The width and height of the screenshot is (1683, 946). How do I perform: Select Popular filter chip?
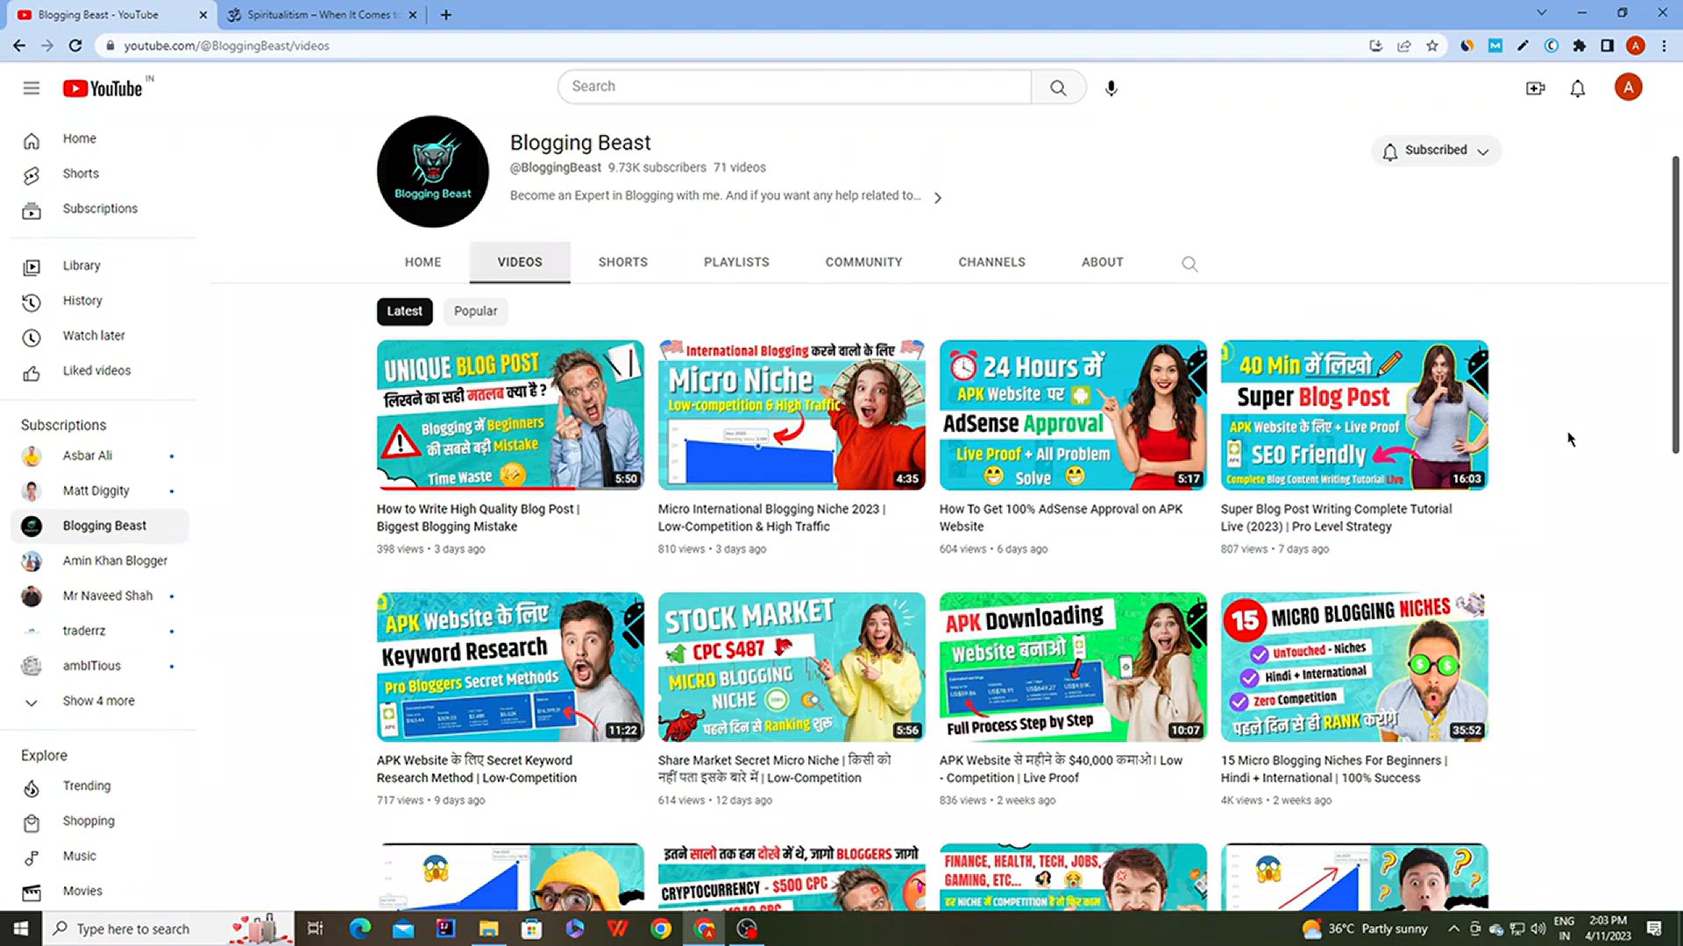pos(475,311)
